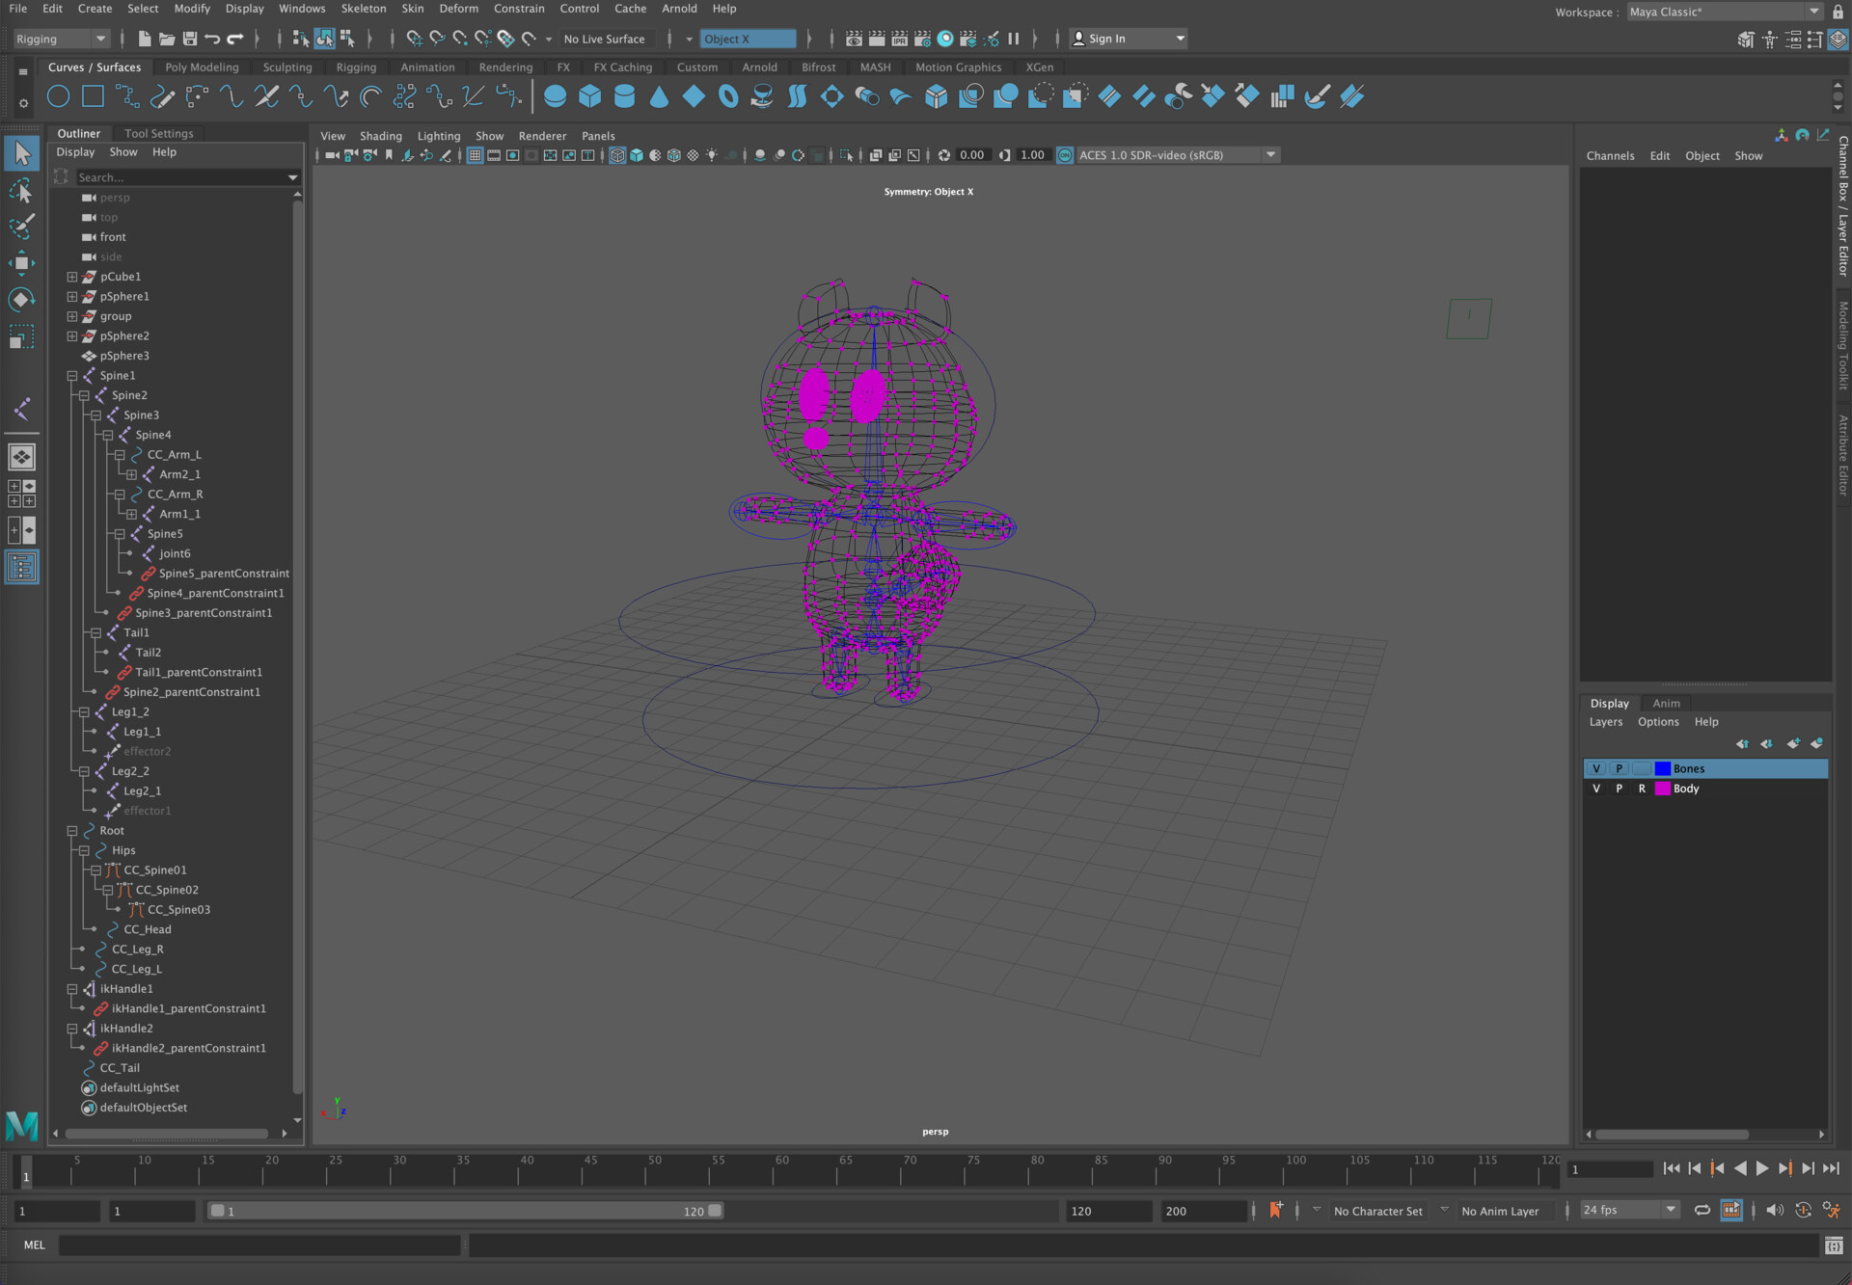The height and width of the screenshot is (1285, 1852).
Task: Open the Skeleton menu
Action: pyautogui.click(x=364, y=9)
